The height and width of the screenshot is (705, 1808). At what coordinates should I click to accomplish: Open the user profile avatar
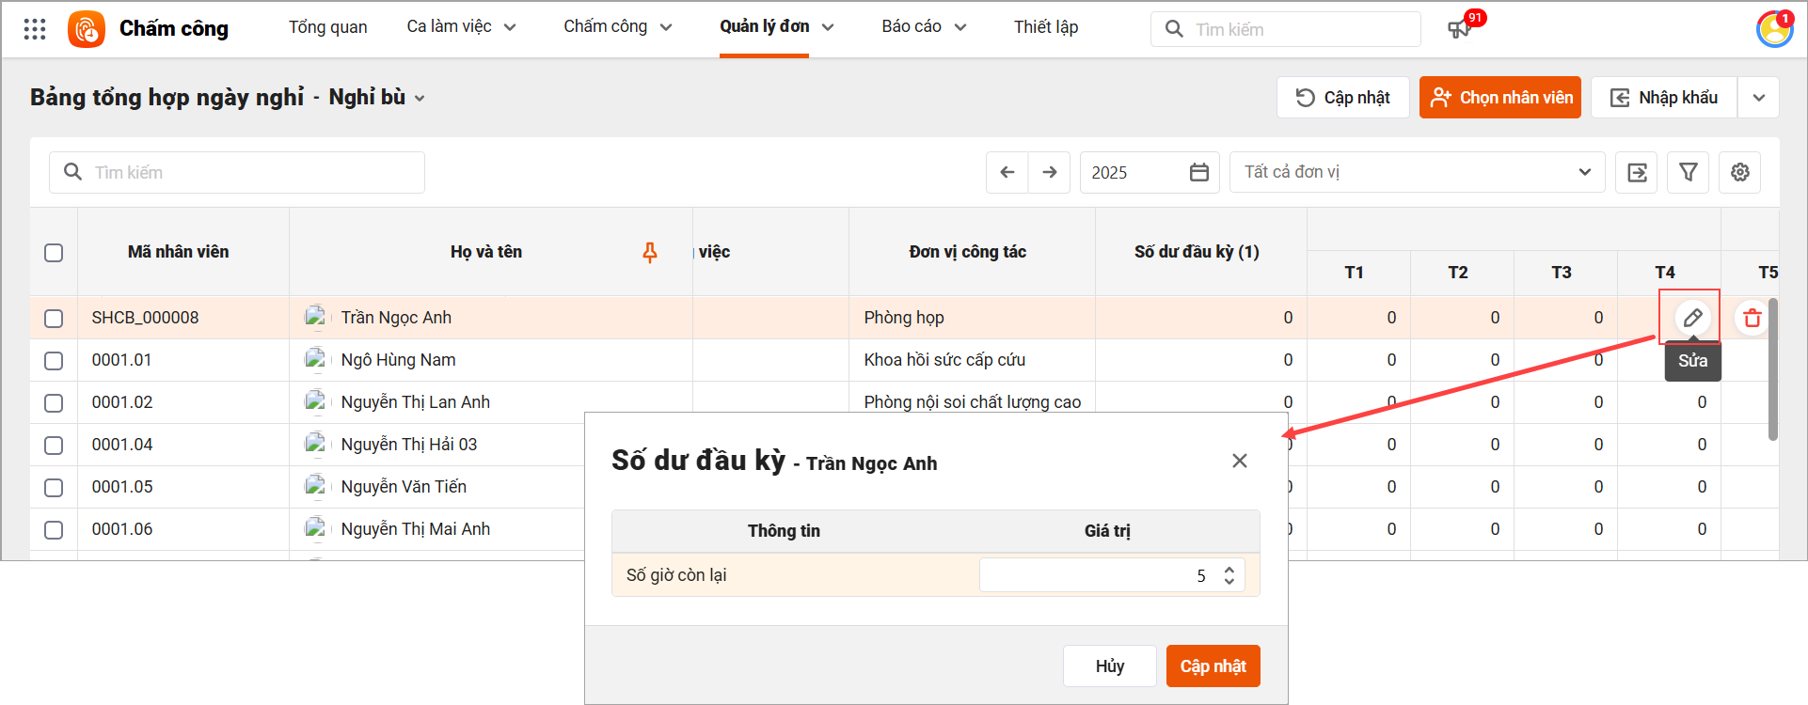[1774, 29]
